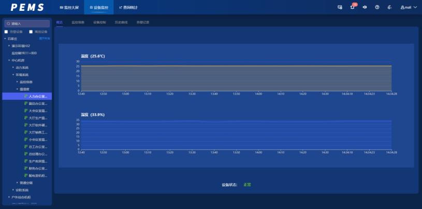Screen dimensions: 422x209
Task: Collapse the 中心机房 node
Action: pyautogui.click(x=9, y=60)
